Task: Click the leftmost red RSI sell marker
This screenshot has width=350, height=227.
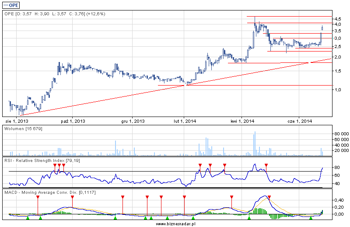Action: point(55,165)
